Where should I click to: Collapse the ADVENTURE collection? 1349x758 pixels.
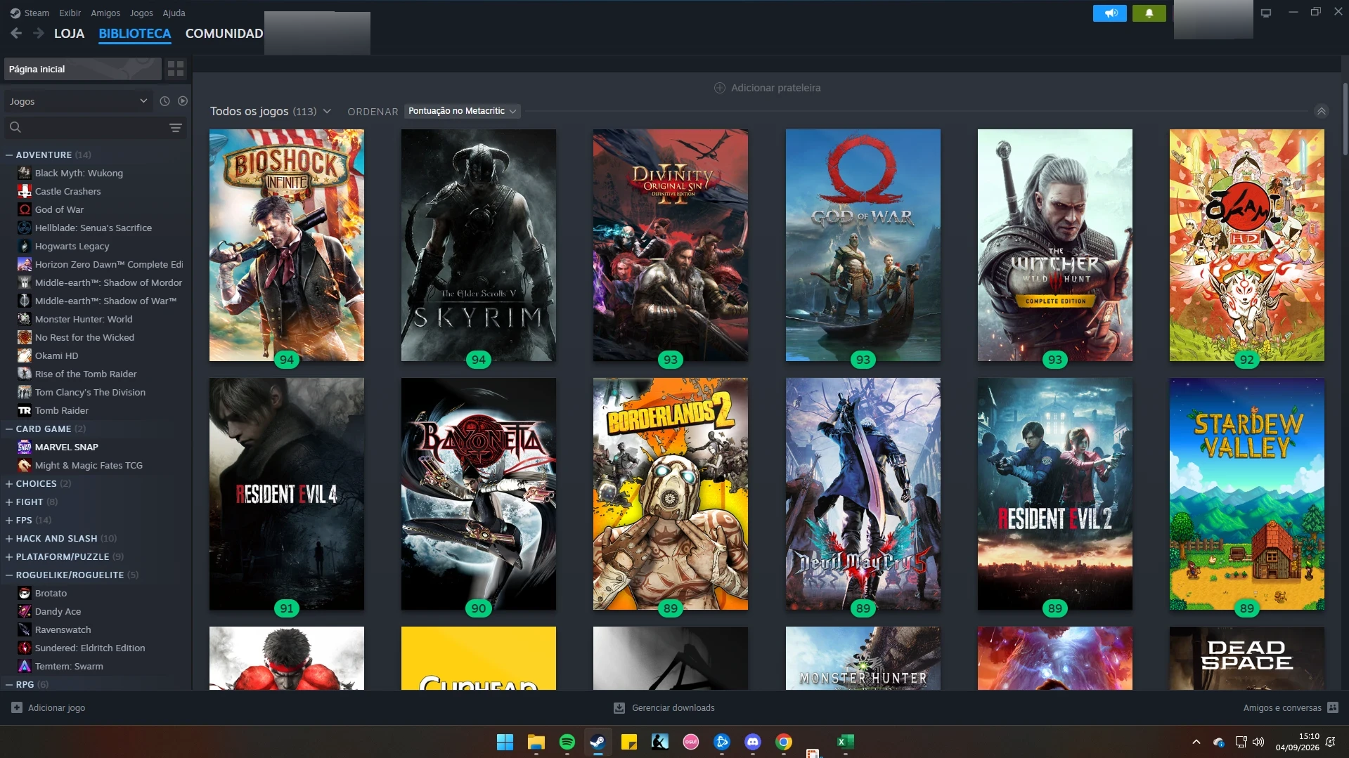9,155
